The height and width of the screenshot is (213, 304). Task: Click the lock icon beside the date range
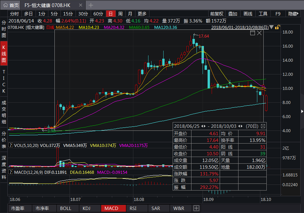pos(277,27)
